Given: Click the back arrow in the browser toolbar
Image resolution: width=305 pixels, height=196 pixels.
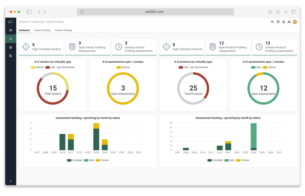Looking at the screenshot, I should pyautogui.click(x=39, y=11).
